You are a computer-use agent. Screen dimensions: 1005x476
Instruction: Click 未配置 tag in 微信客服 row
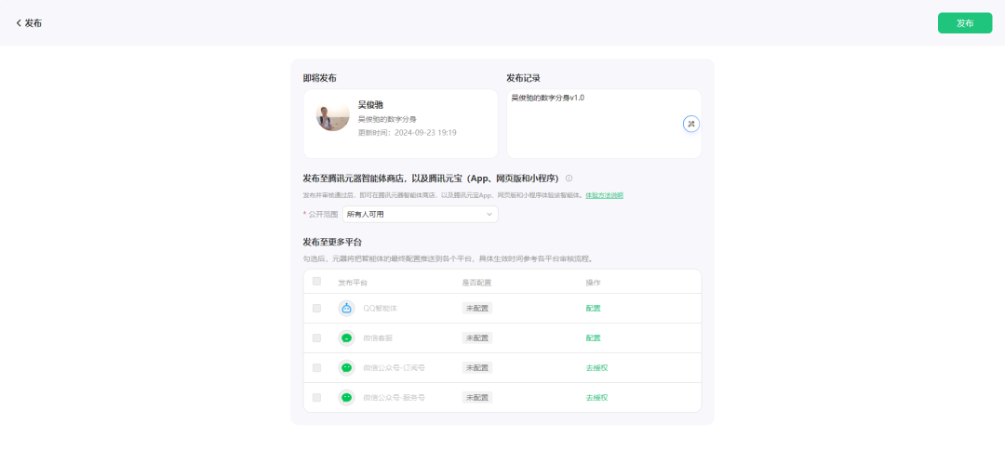(476, 337)
